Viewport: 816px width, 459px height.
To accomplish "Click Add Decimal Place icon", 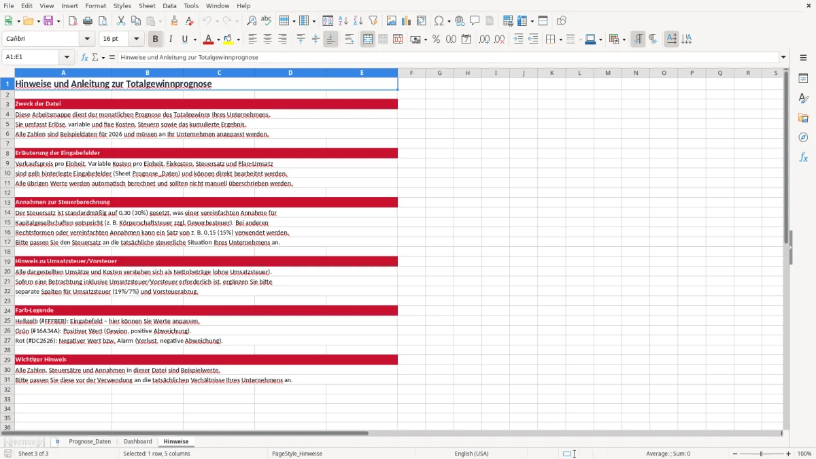I will point(484,39).
